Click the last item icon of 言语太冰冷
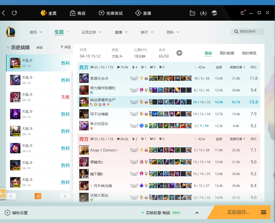The height and width of the screenshot is (223, 275). (189, 78)
